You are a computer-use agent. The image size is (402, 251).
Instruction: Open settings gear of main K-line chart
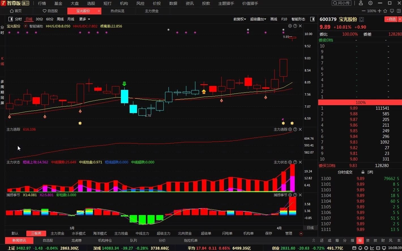[x=290, y=26]
